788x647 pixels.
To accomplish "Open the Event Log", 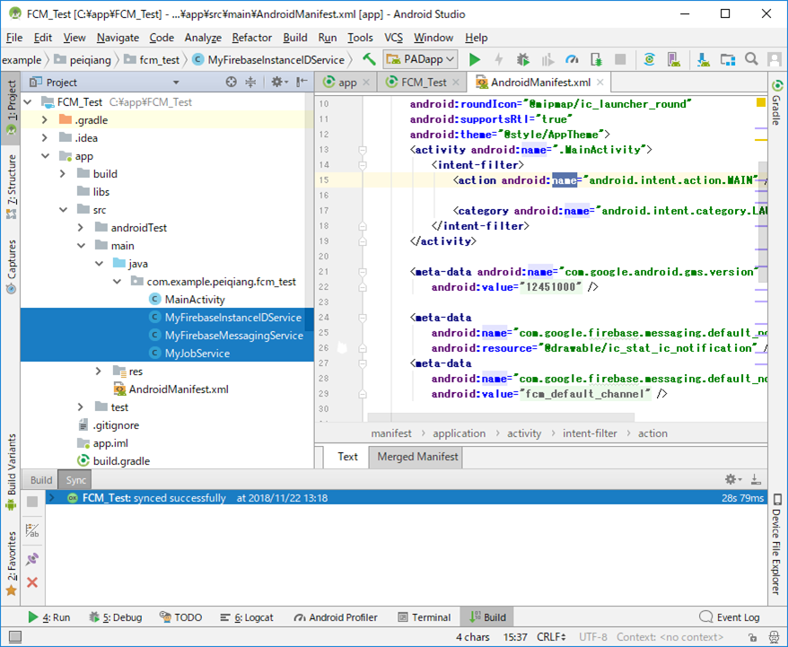I will [x=730, y=617].
